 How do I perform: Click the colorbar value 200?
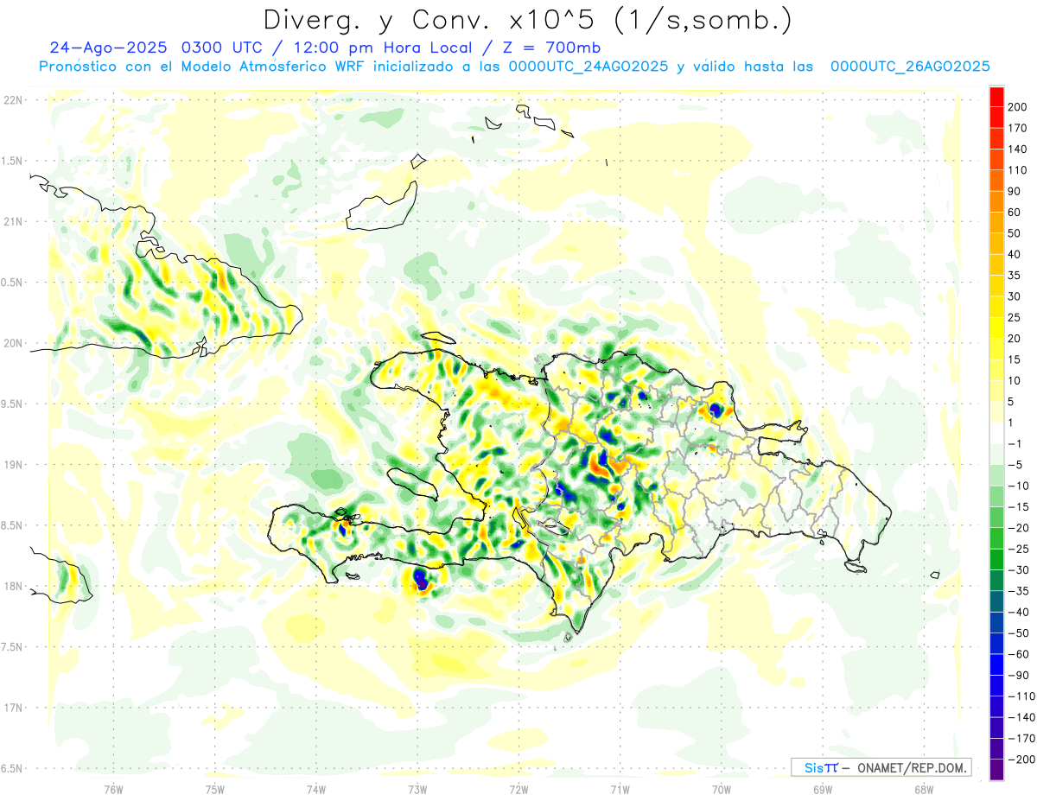point(1017,107)
